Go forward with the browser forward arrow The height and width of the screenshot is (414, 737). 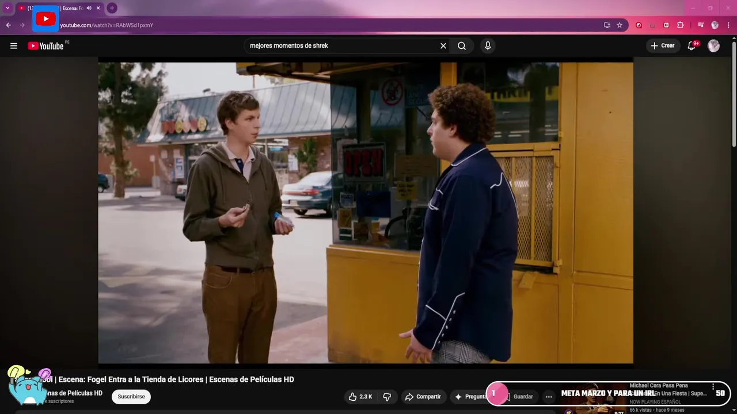click(22, 25)
